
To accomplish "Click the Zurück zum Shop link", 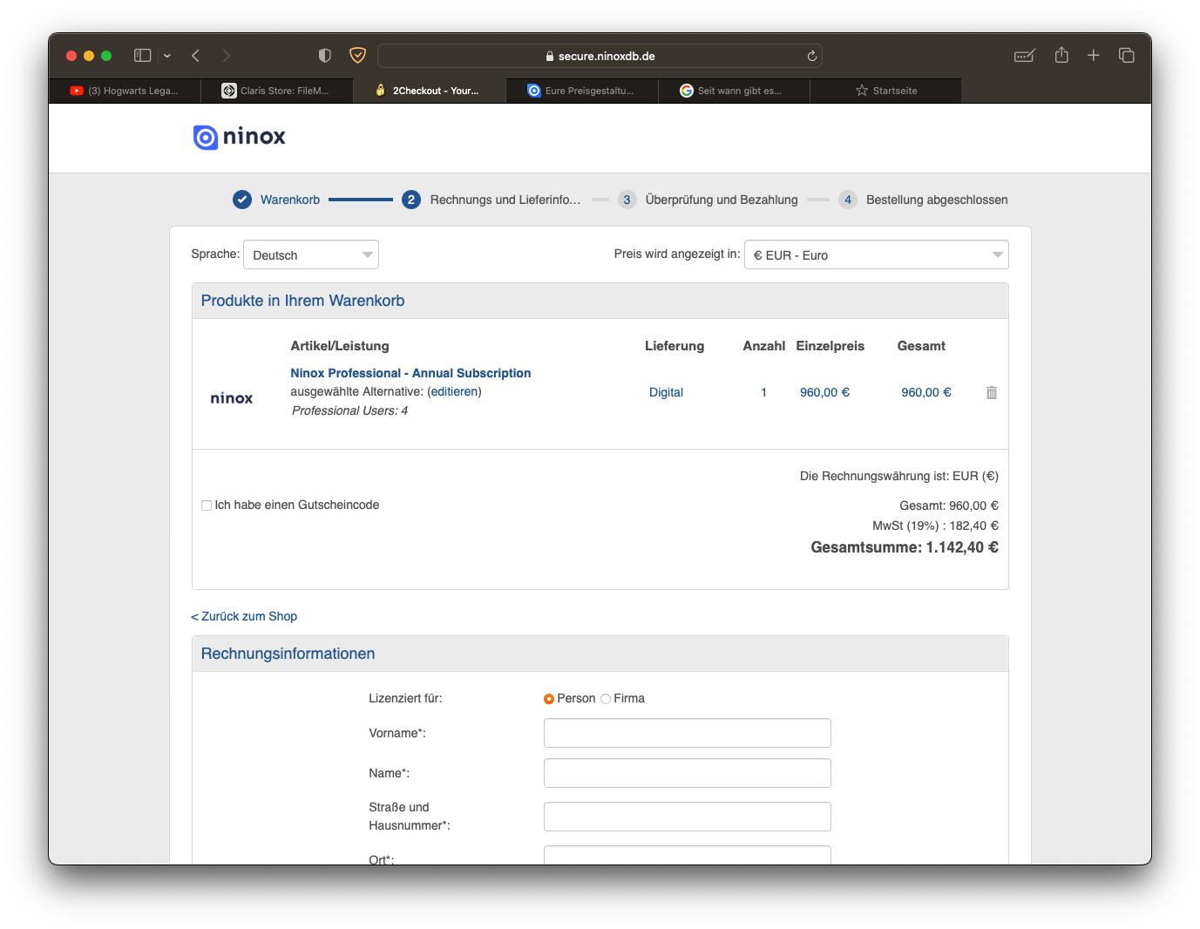I will point(244,616).
